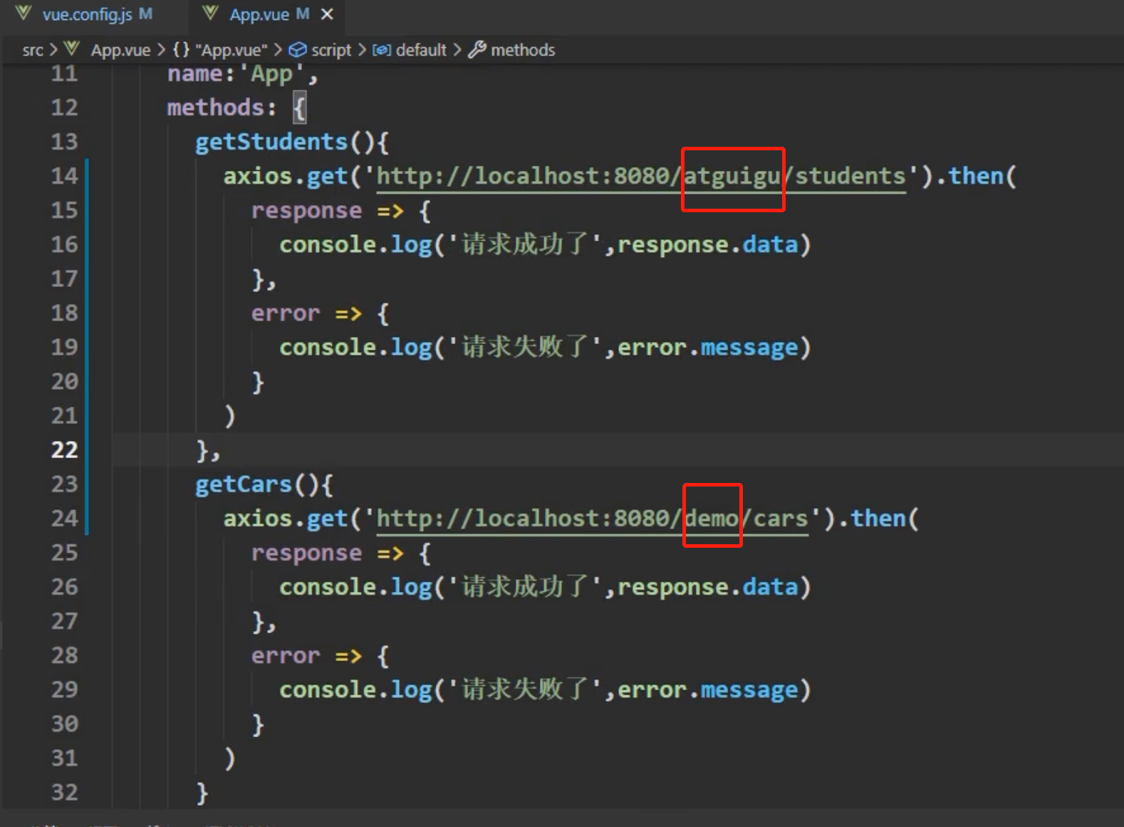Click '请求失败了' string on line 29
Screen dimensions: 1124x827
coord(526,690)
